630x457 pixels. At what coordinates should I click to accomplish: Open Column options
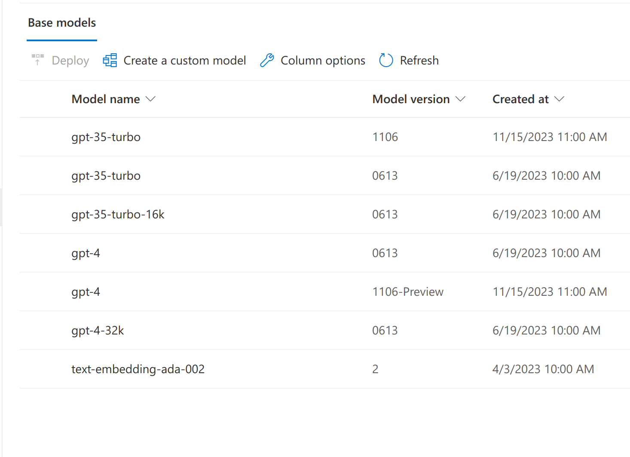323,61
